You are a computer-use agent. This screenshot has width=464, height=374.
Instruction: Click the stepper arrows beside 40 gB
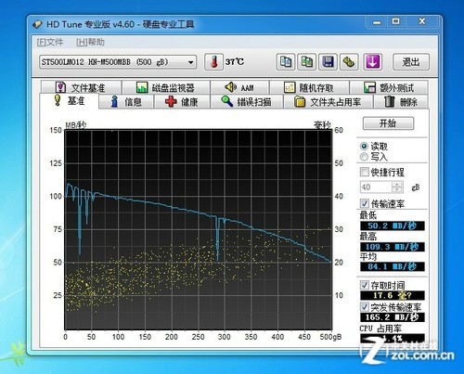(x=397, y=187)
